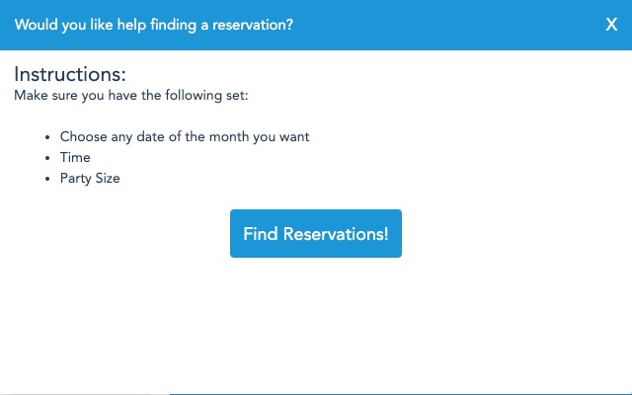This screenshot has height=395, width=632.
Task: Click the word 'Party' in the last bullet
Action: tap(75, 178)
